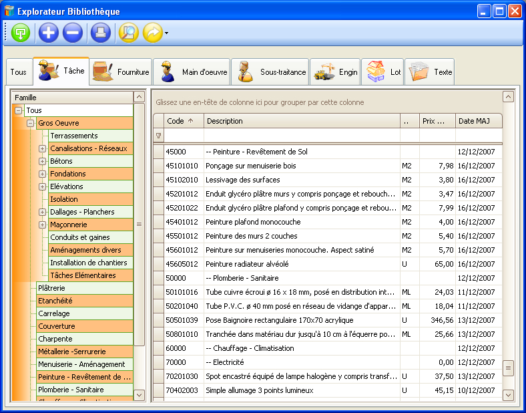Viewport: 526px width, 413px height.
Task: Expand the Canalisations - Réseaux node
Action: tap(43, 148)
